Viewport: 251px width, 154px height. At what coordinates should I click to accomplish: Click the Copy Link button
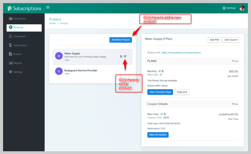point(182,92)
